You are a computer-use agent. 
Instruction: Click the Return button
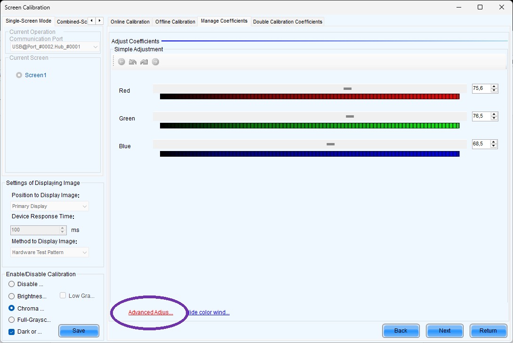(x=488, y=331)
